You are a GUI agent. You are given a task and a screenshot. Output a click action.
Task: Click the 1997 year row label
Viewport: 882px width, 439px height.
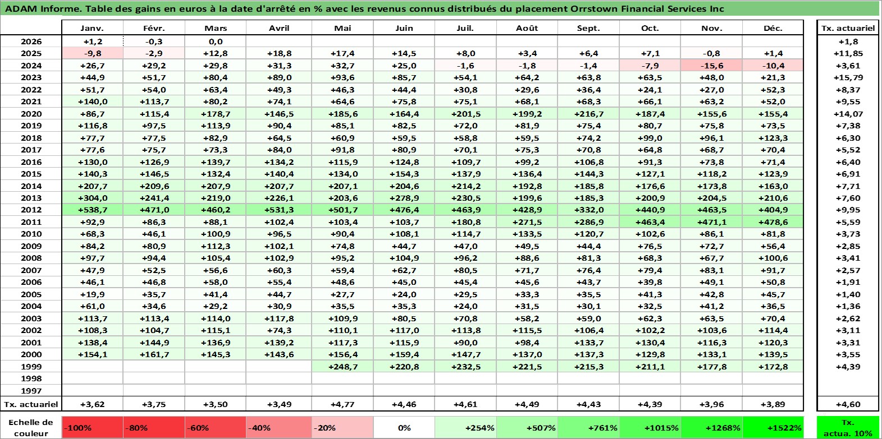tap(31, 391)
